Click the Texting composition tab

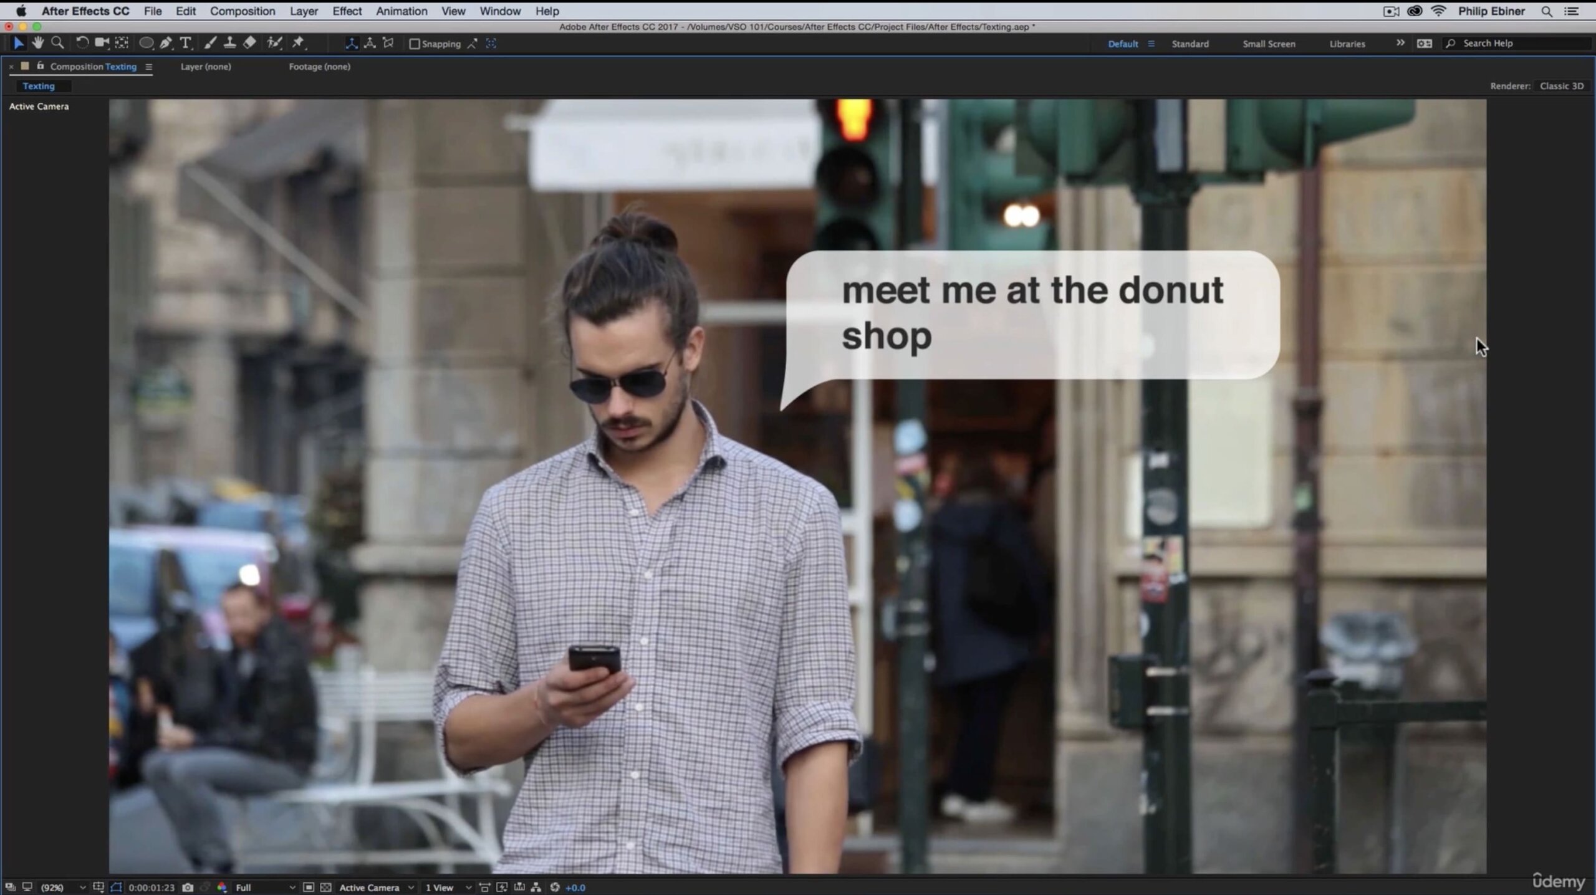pos(39,85)
